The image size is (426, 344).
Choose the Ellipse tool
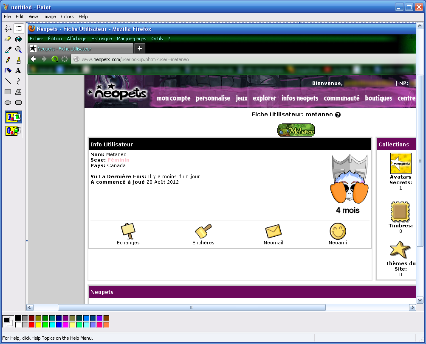point(8,102)
